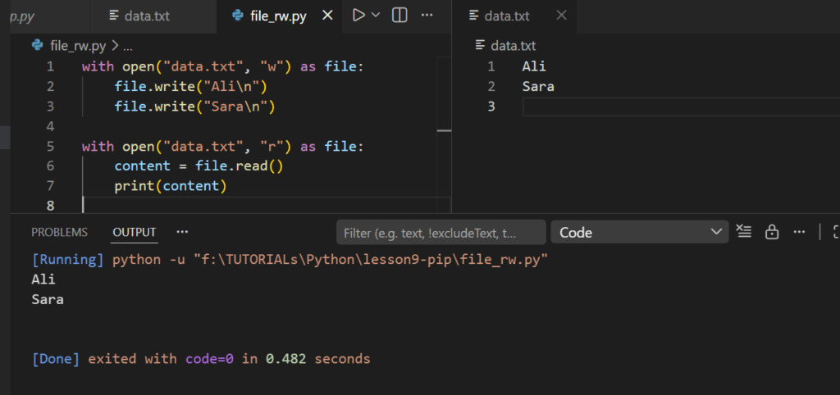This screenshot has height=395, width=840.
Task: Click the open("data.txt", "w") line
Action: pos(223,67)
